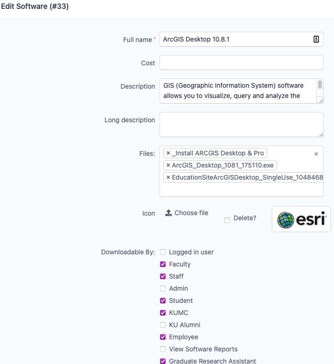This screenshot has height=364, width=334.
Task: Check View Software Reports option
Action: click(x=163, y=349)
